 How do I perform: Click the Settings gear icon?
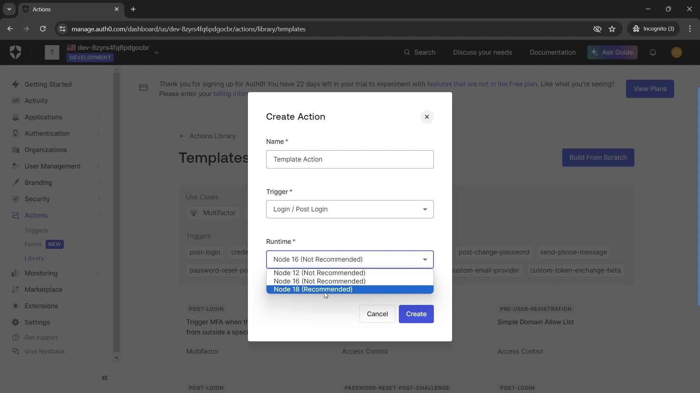pos(15,322)
